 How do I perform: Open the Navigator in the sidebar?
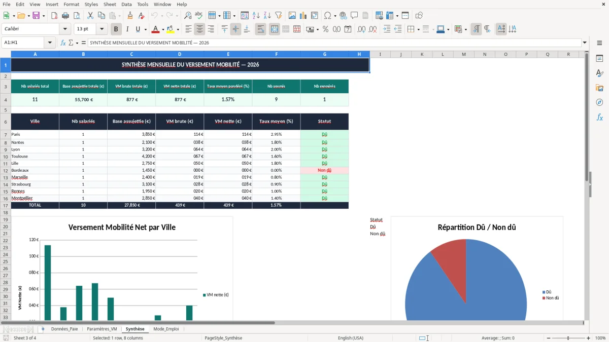click(x=599, y=102)
